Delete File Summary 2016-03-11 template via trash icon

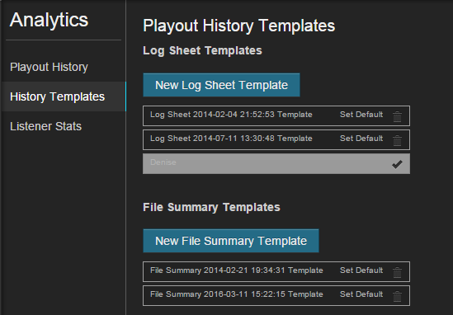coord(397,297)
